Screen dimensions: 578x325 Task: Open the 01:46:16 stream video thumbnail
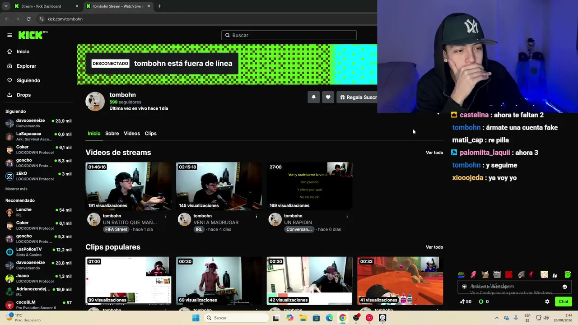point(128,186)
